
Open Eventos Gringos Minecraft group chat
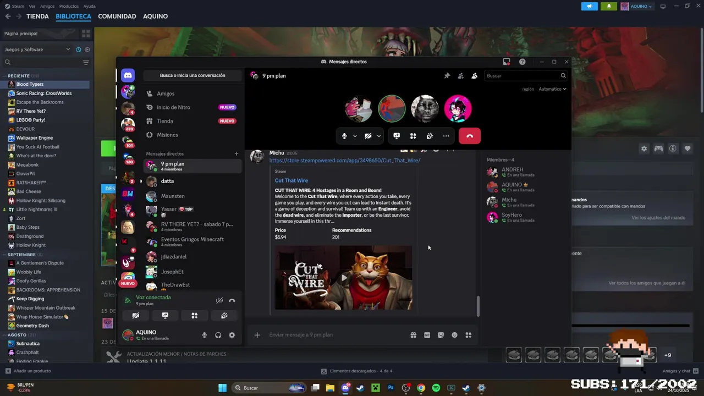[192, 241]
